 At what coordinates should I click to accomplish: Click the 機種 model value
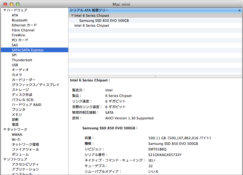click(x=173, y=144)
